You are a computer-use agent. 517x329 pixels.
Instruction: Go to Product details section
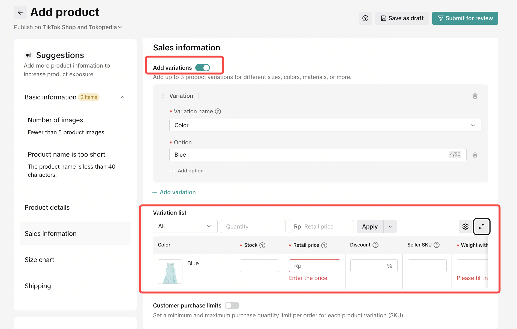coord(47,208)
